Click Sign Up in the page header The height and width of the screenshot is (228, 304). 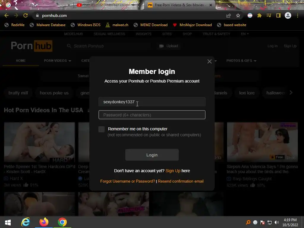[290, 46]
